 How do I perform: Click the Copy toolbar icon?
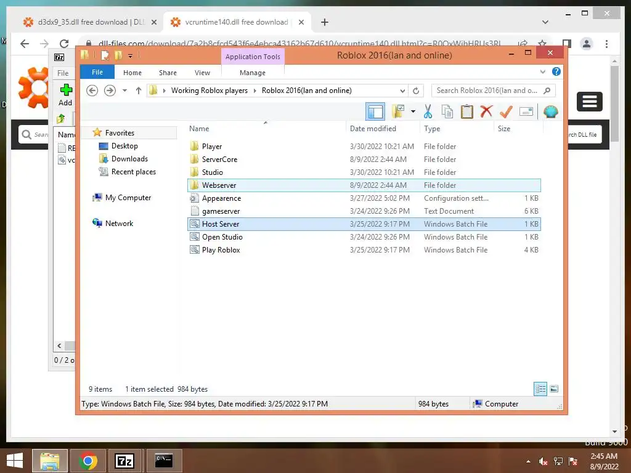(447, 111)
